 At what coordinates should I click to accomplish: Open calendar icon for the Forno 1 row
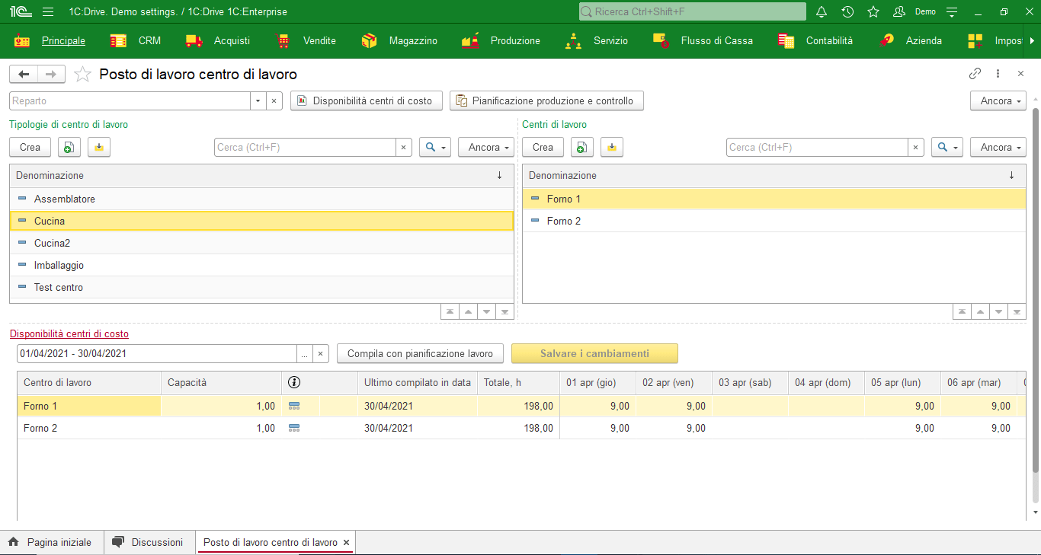(x=294, y=407)
